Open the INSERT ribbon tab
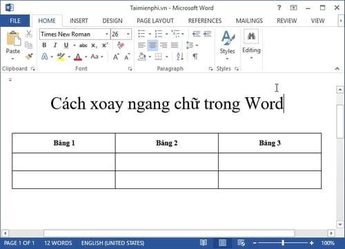This screenshot has width=345, height=249. coord(79,21)
